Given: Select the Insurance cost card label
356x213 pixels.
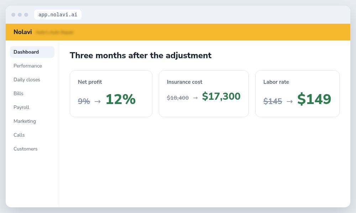Looking at the screenshot, I should (x=184, y=82).
